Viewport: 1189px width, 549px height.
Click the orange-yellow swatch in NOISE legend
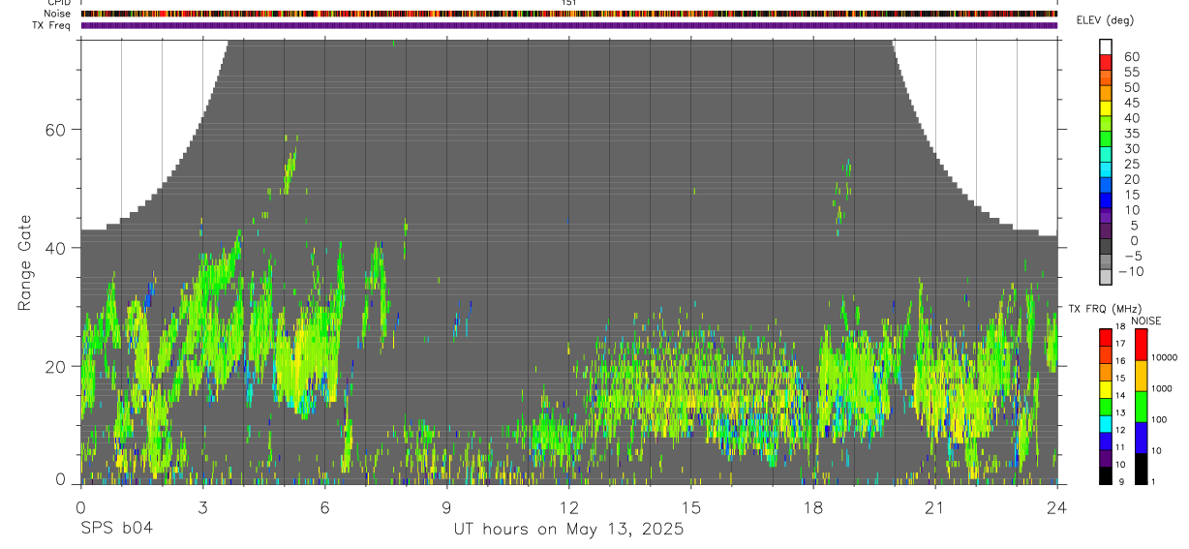pyautogui.click(x=1141, y=376)
